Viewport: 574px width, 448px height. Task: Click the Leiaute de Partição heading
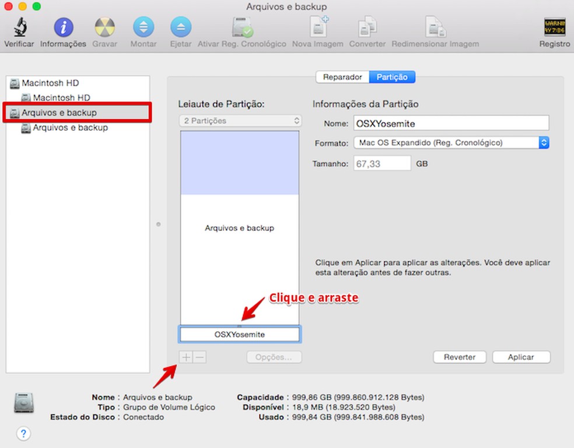222,104
